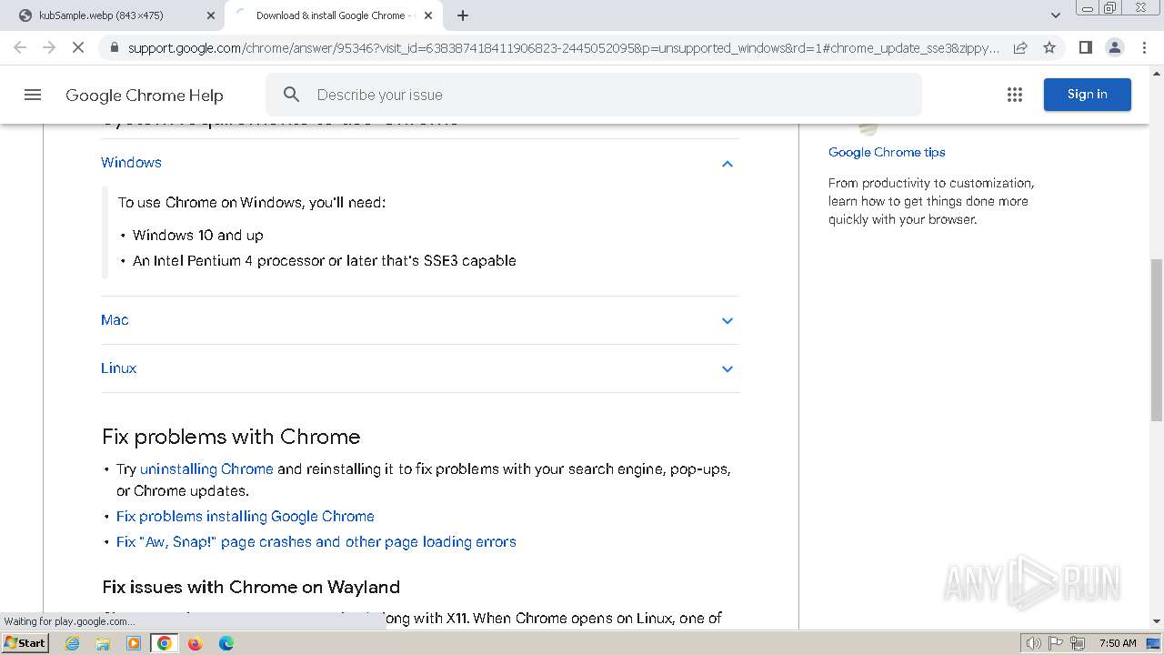Click the address bar URL

(564, 47)
